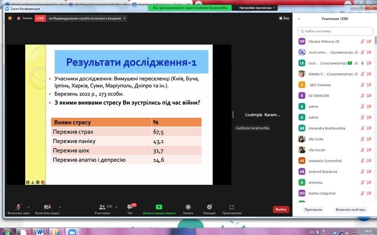The height and width of the screenshot is (235, 377).
Task: Click the red LIVE indicator badge
Action: pyautogui.click(x=40, y=18)
